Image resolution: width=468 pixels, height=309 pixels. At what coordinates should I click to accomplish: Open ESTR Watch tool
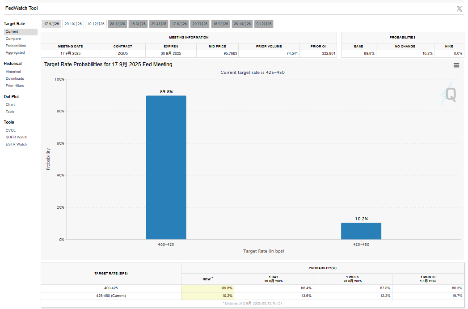click(x=16, y=144)
